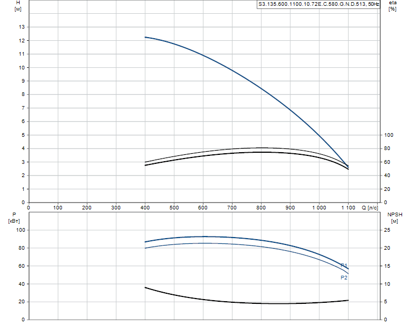Image resolution: width=410 pixels, height=324 pixels.
Task: Click the 60 value on eta axis
Action: (x=387, y=162)
